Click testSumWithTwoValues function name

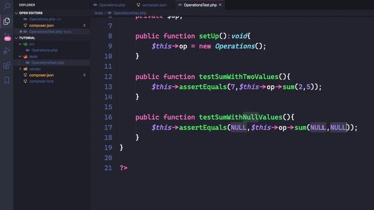(x=239, y=76)
